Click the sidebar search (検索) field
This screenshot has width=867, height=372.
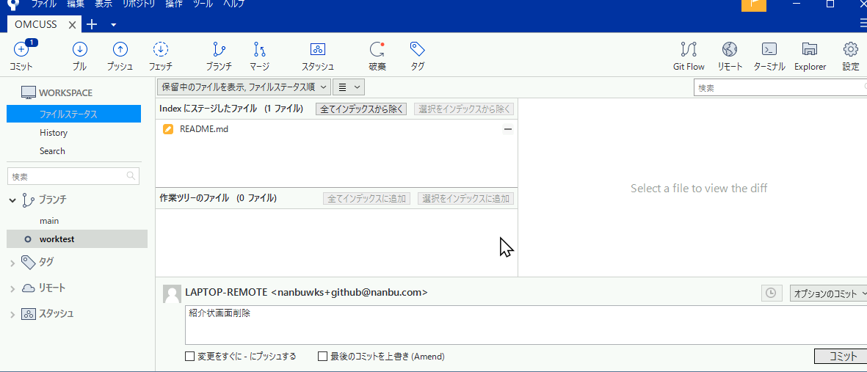tap(73, 176)
